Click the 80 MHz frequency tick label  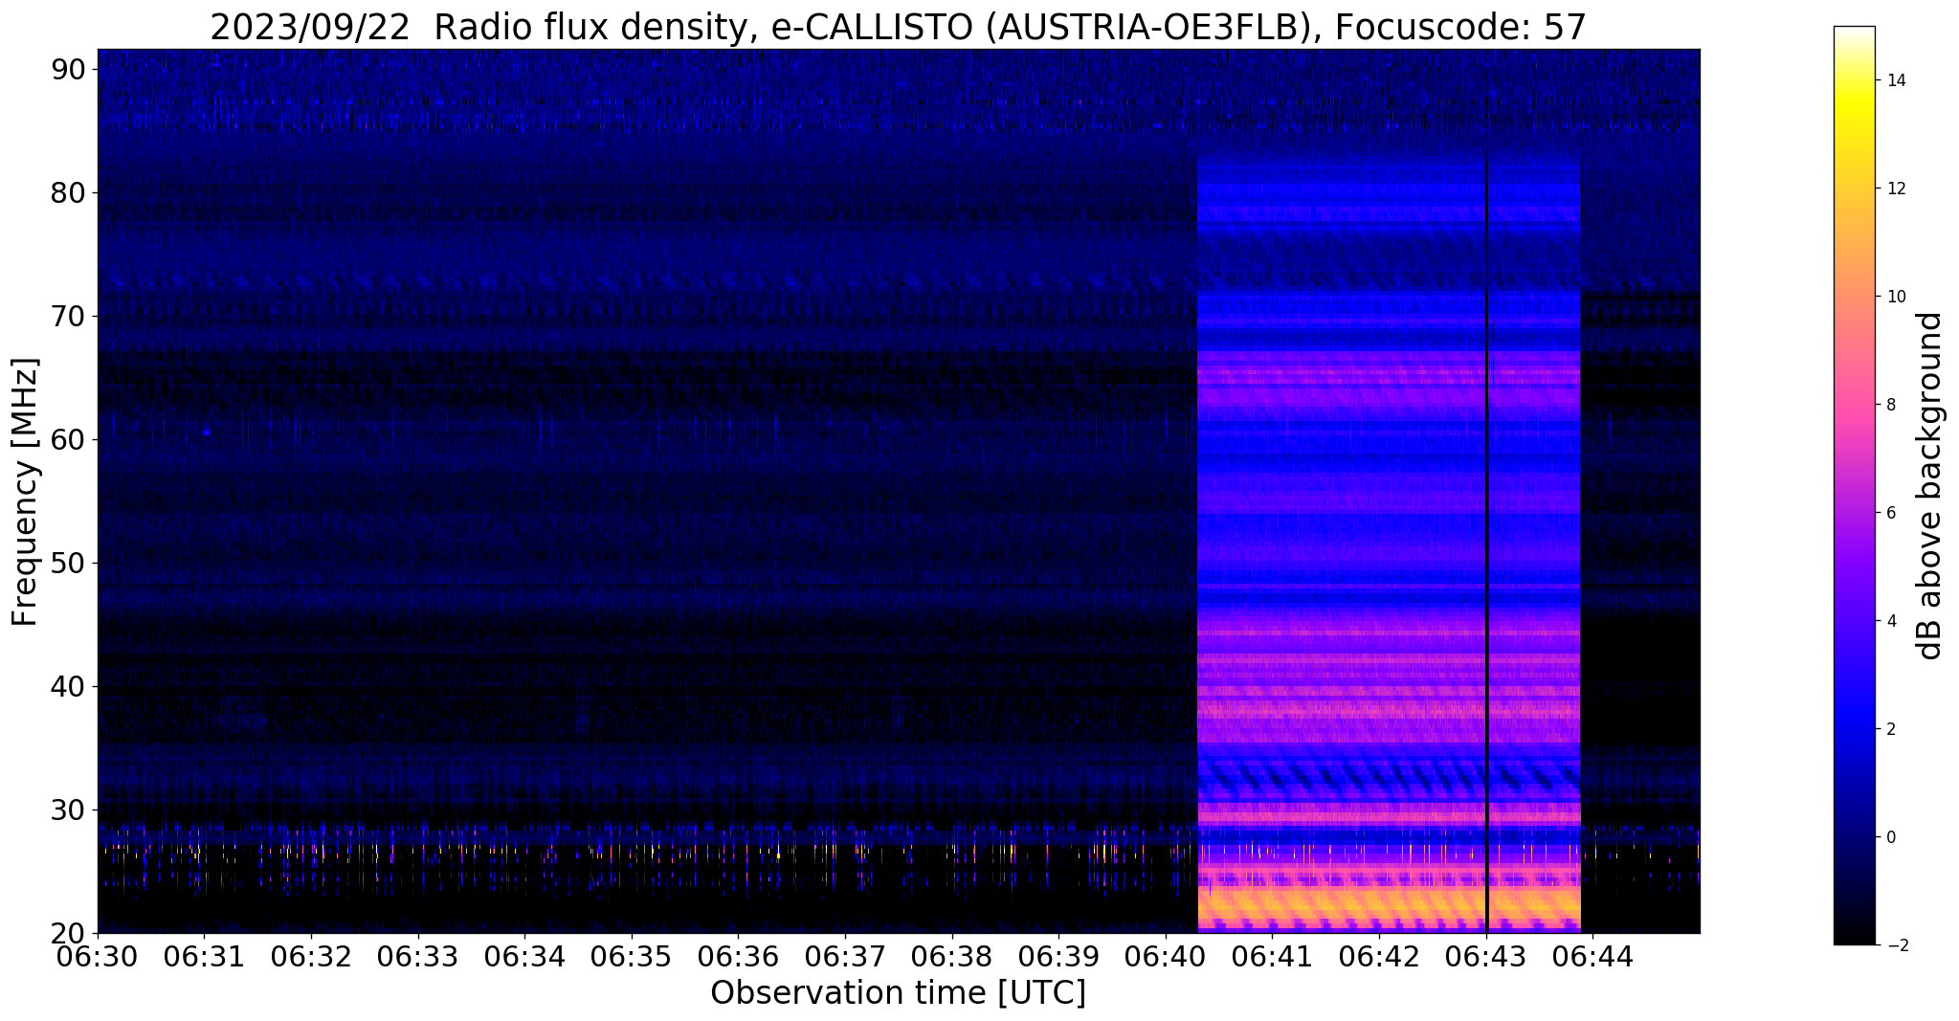(67, 193)
